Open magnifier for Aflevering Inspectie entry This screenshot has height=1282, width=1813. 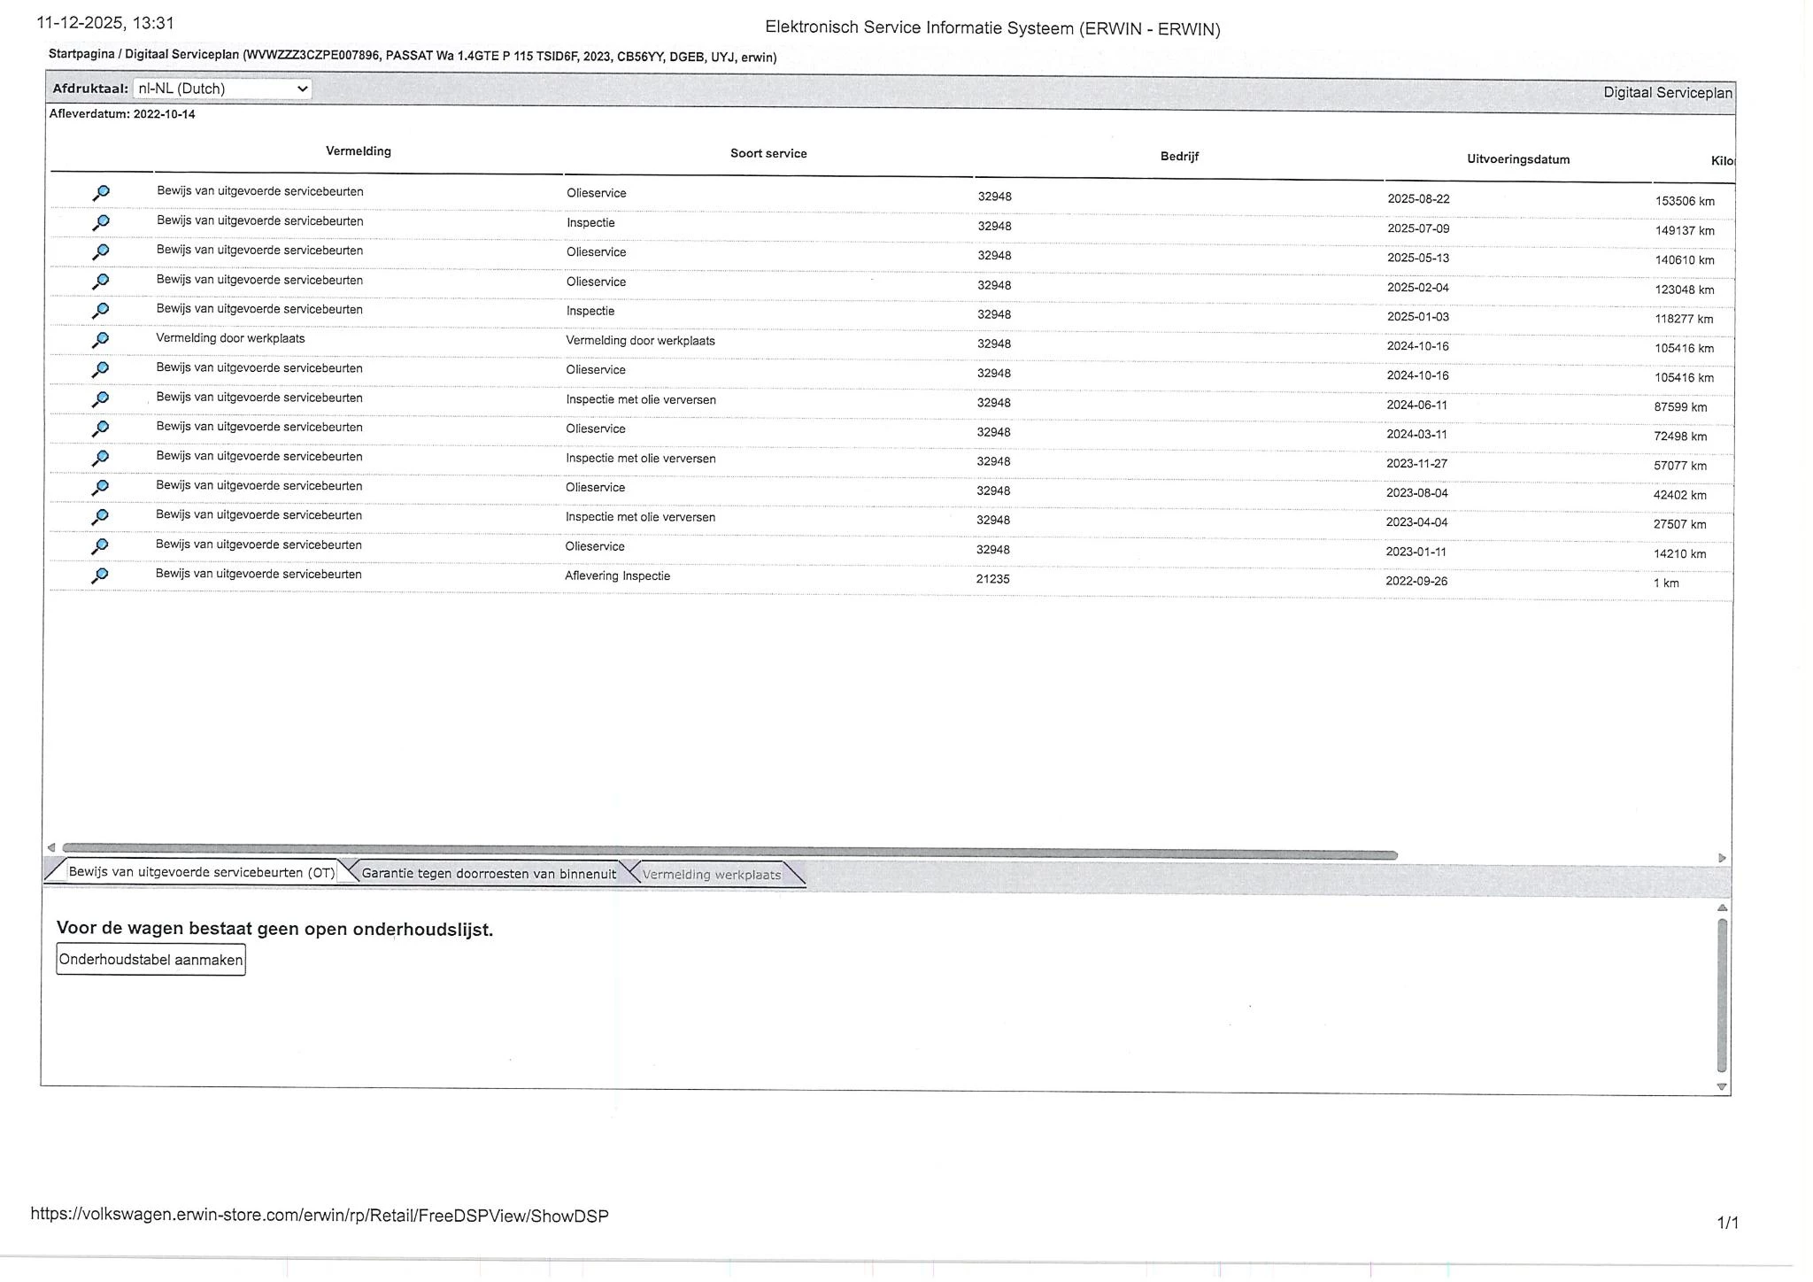101,575
